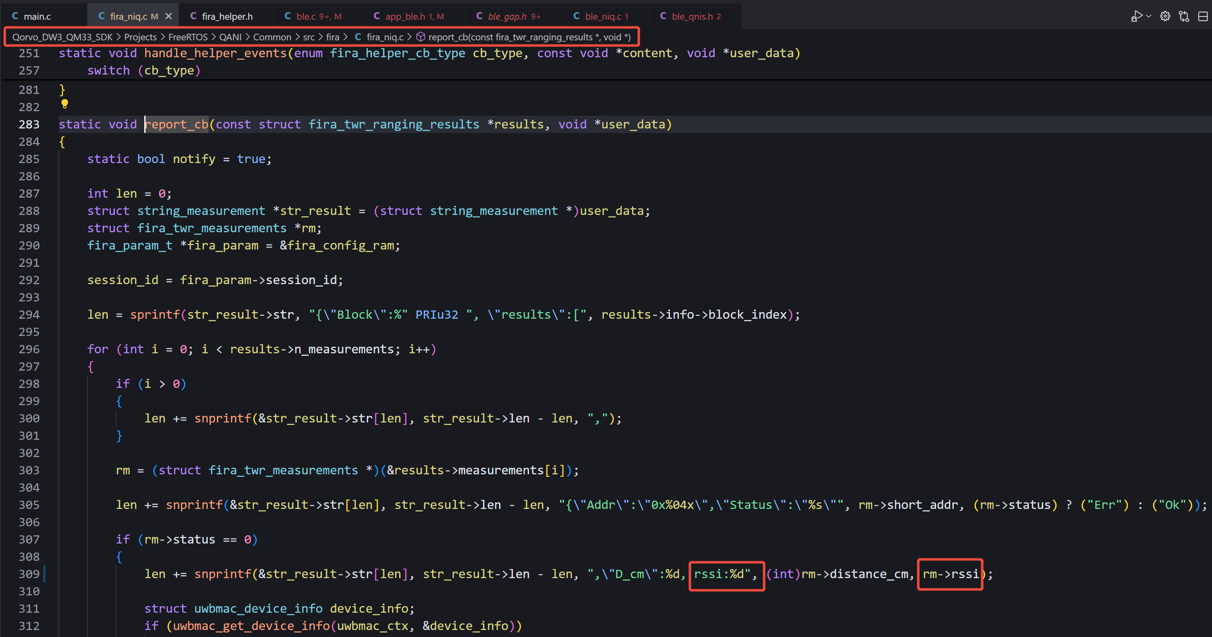Click the function symbol icon in breadcrumb
The image size is (1212, 637).
(x=420, y=37)
